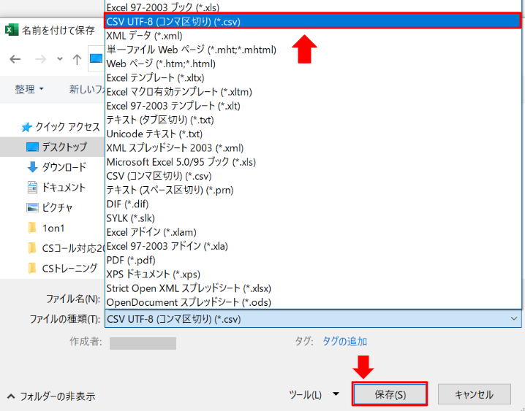525x411 pixels.
Task: Click the Excel icon in title bar
Action: 12,30
